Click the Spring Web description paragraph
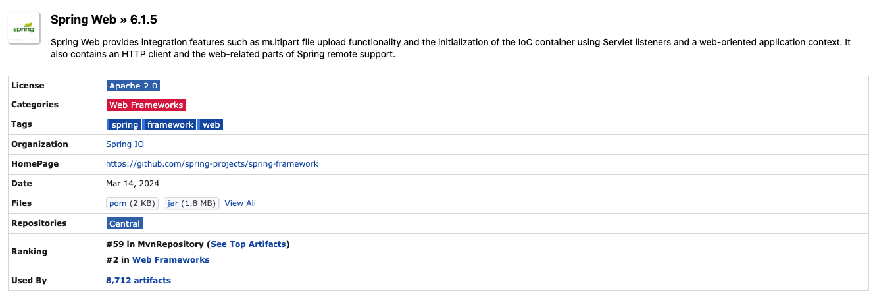875x297 pixels. click(395, 48)
